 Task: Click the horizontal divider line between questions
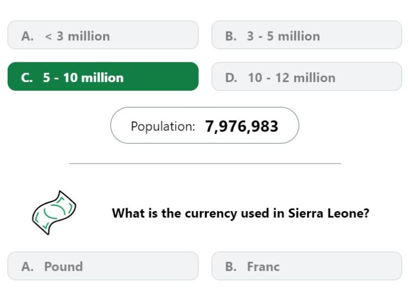(205, 163)
